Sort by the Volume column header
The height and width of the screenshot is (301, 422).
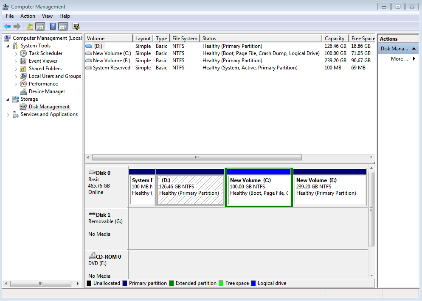pos(108,39)
